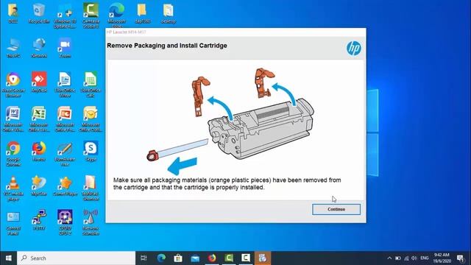Select the pen-icon shortcut beside Skype
The image size is (471, 265).
[65, 154]
